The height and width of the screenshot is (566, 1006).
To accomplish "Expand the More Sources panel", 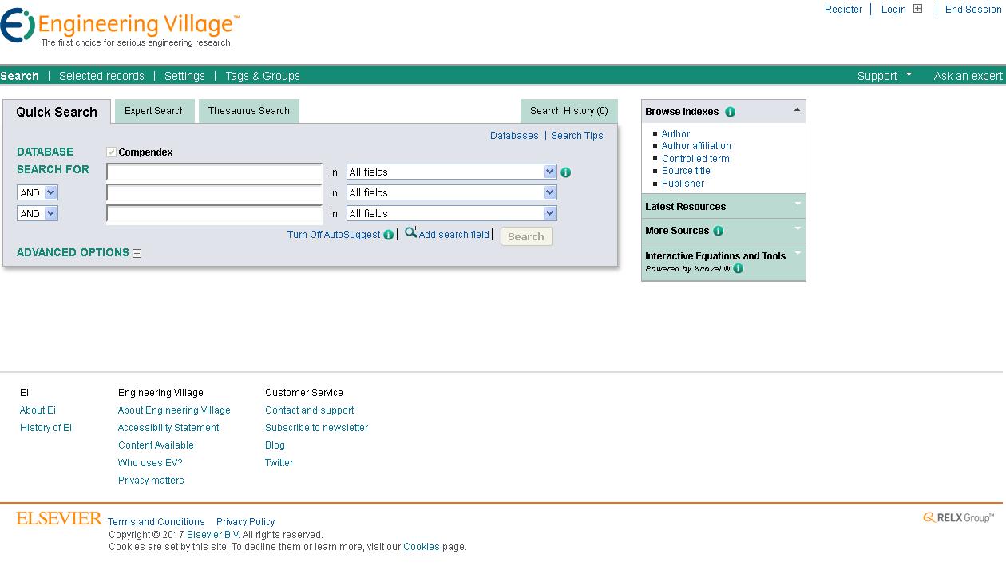I will (x=797, y=229).
